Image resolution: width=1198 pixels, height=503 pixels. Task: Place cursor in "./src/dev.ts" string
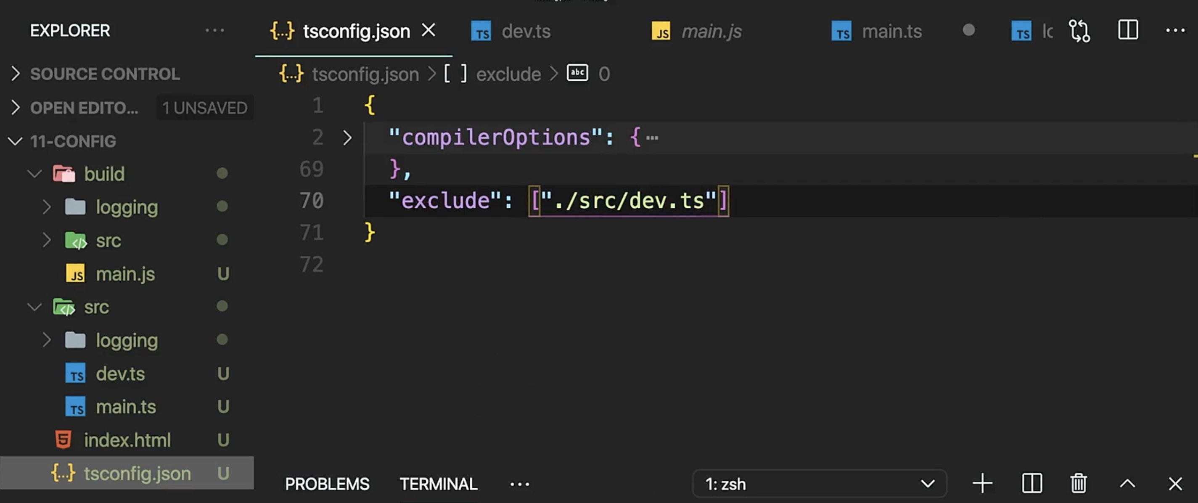(628, 201)
